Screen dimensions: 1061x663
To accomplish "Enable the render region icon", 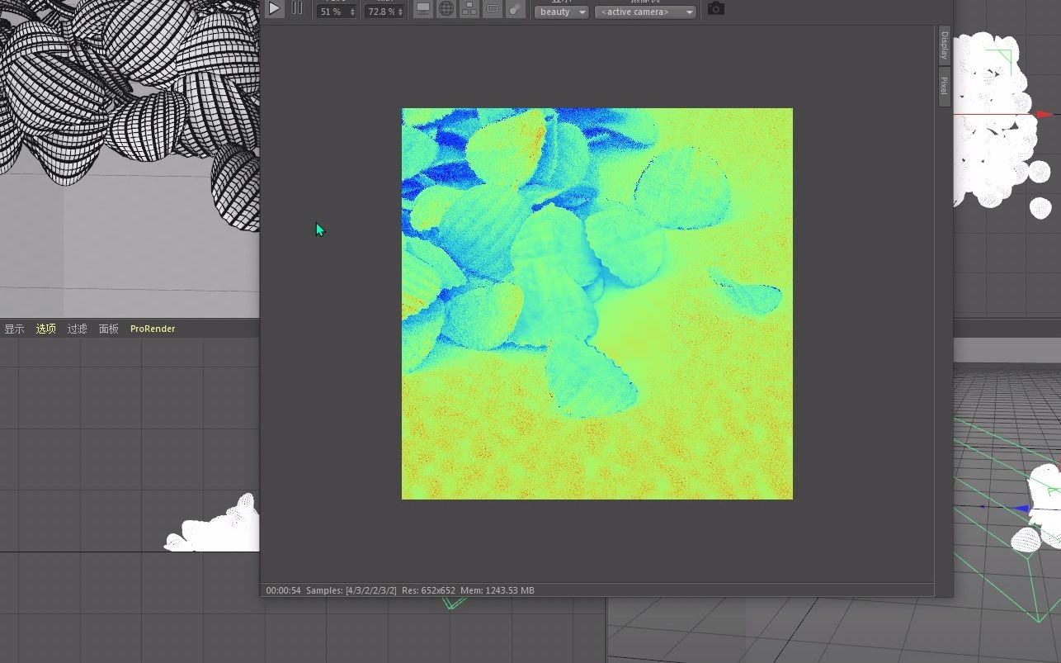I will pyautogui.click(x=493, y=9).
